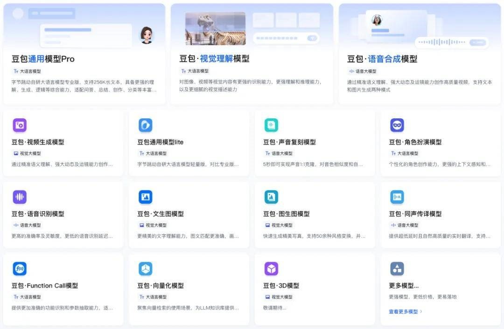Click the avatar in 通用模型Pro banner
The height and width of the screenshot is (329, 504).
point(147,35)
